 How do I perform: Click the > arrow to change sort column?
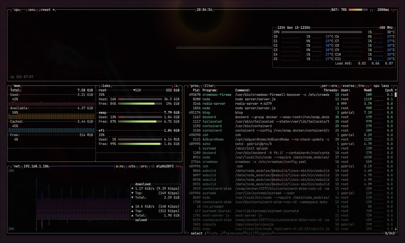pyautogui.click(x=392, y=86)
